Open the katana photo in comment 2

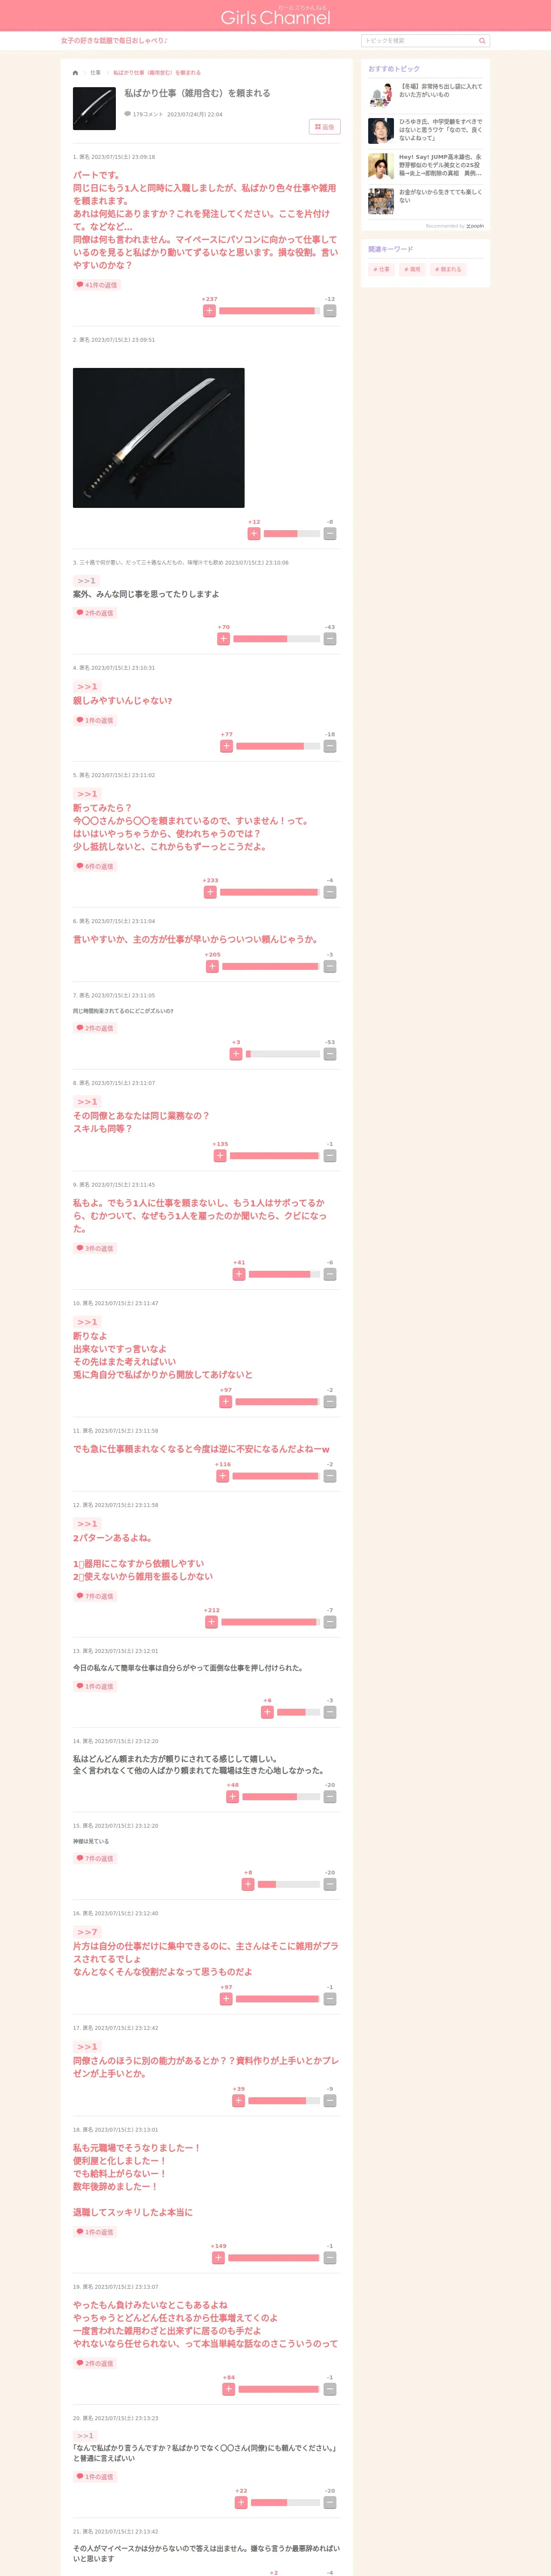(159, 438)
